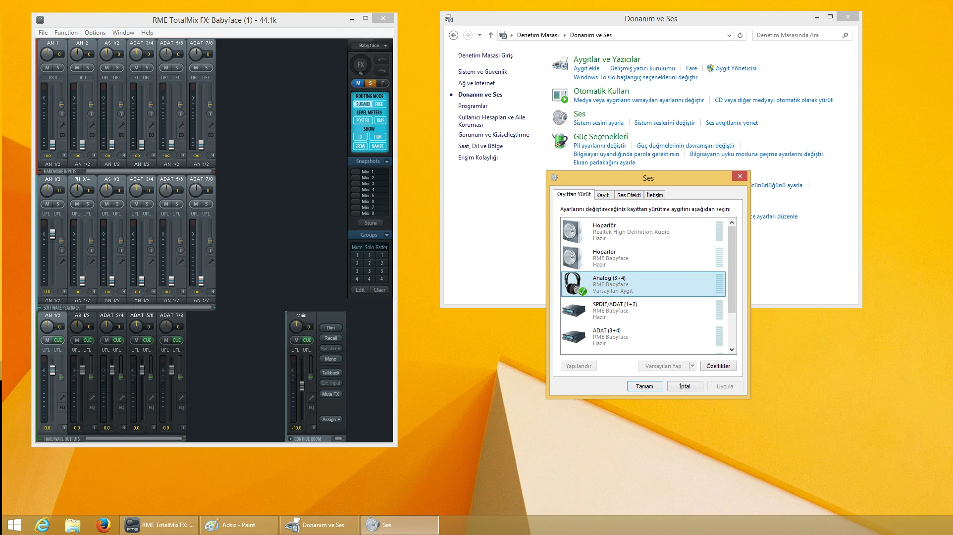Solo the AN 2 hardware input channel
This screenshot has width=953, height=535.
[x=88, y=68]
